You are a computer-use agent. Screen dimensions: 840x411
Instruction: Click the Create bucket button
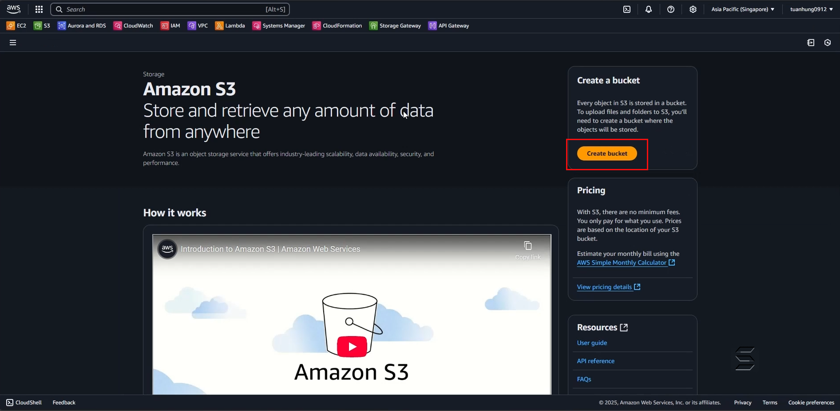coord(607,153)
